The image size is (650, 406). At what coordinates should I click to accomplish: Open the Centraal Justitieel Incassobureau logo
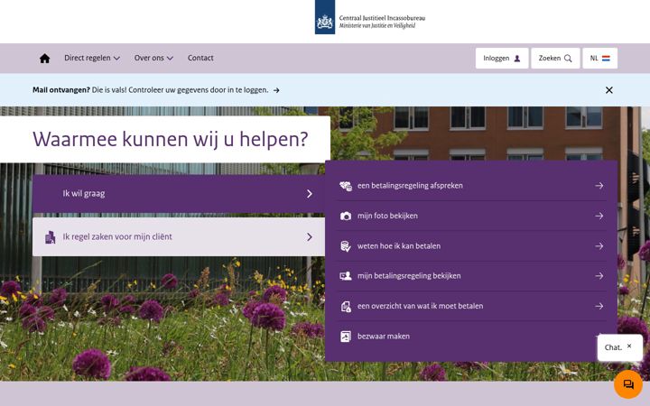pyautogui.click(x=370, y=17)
